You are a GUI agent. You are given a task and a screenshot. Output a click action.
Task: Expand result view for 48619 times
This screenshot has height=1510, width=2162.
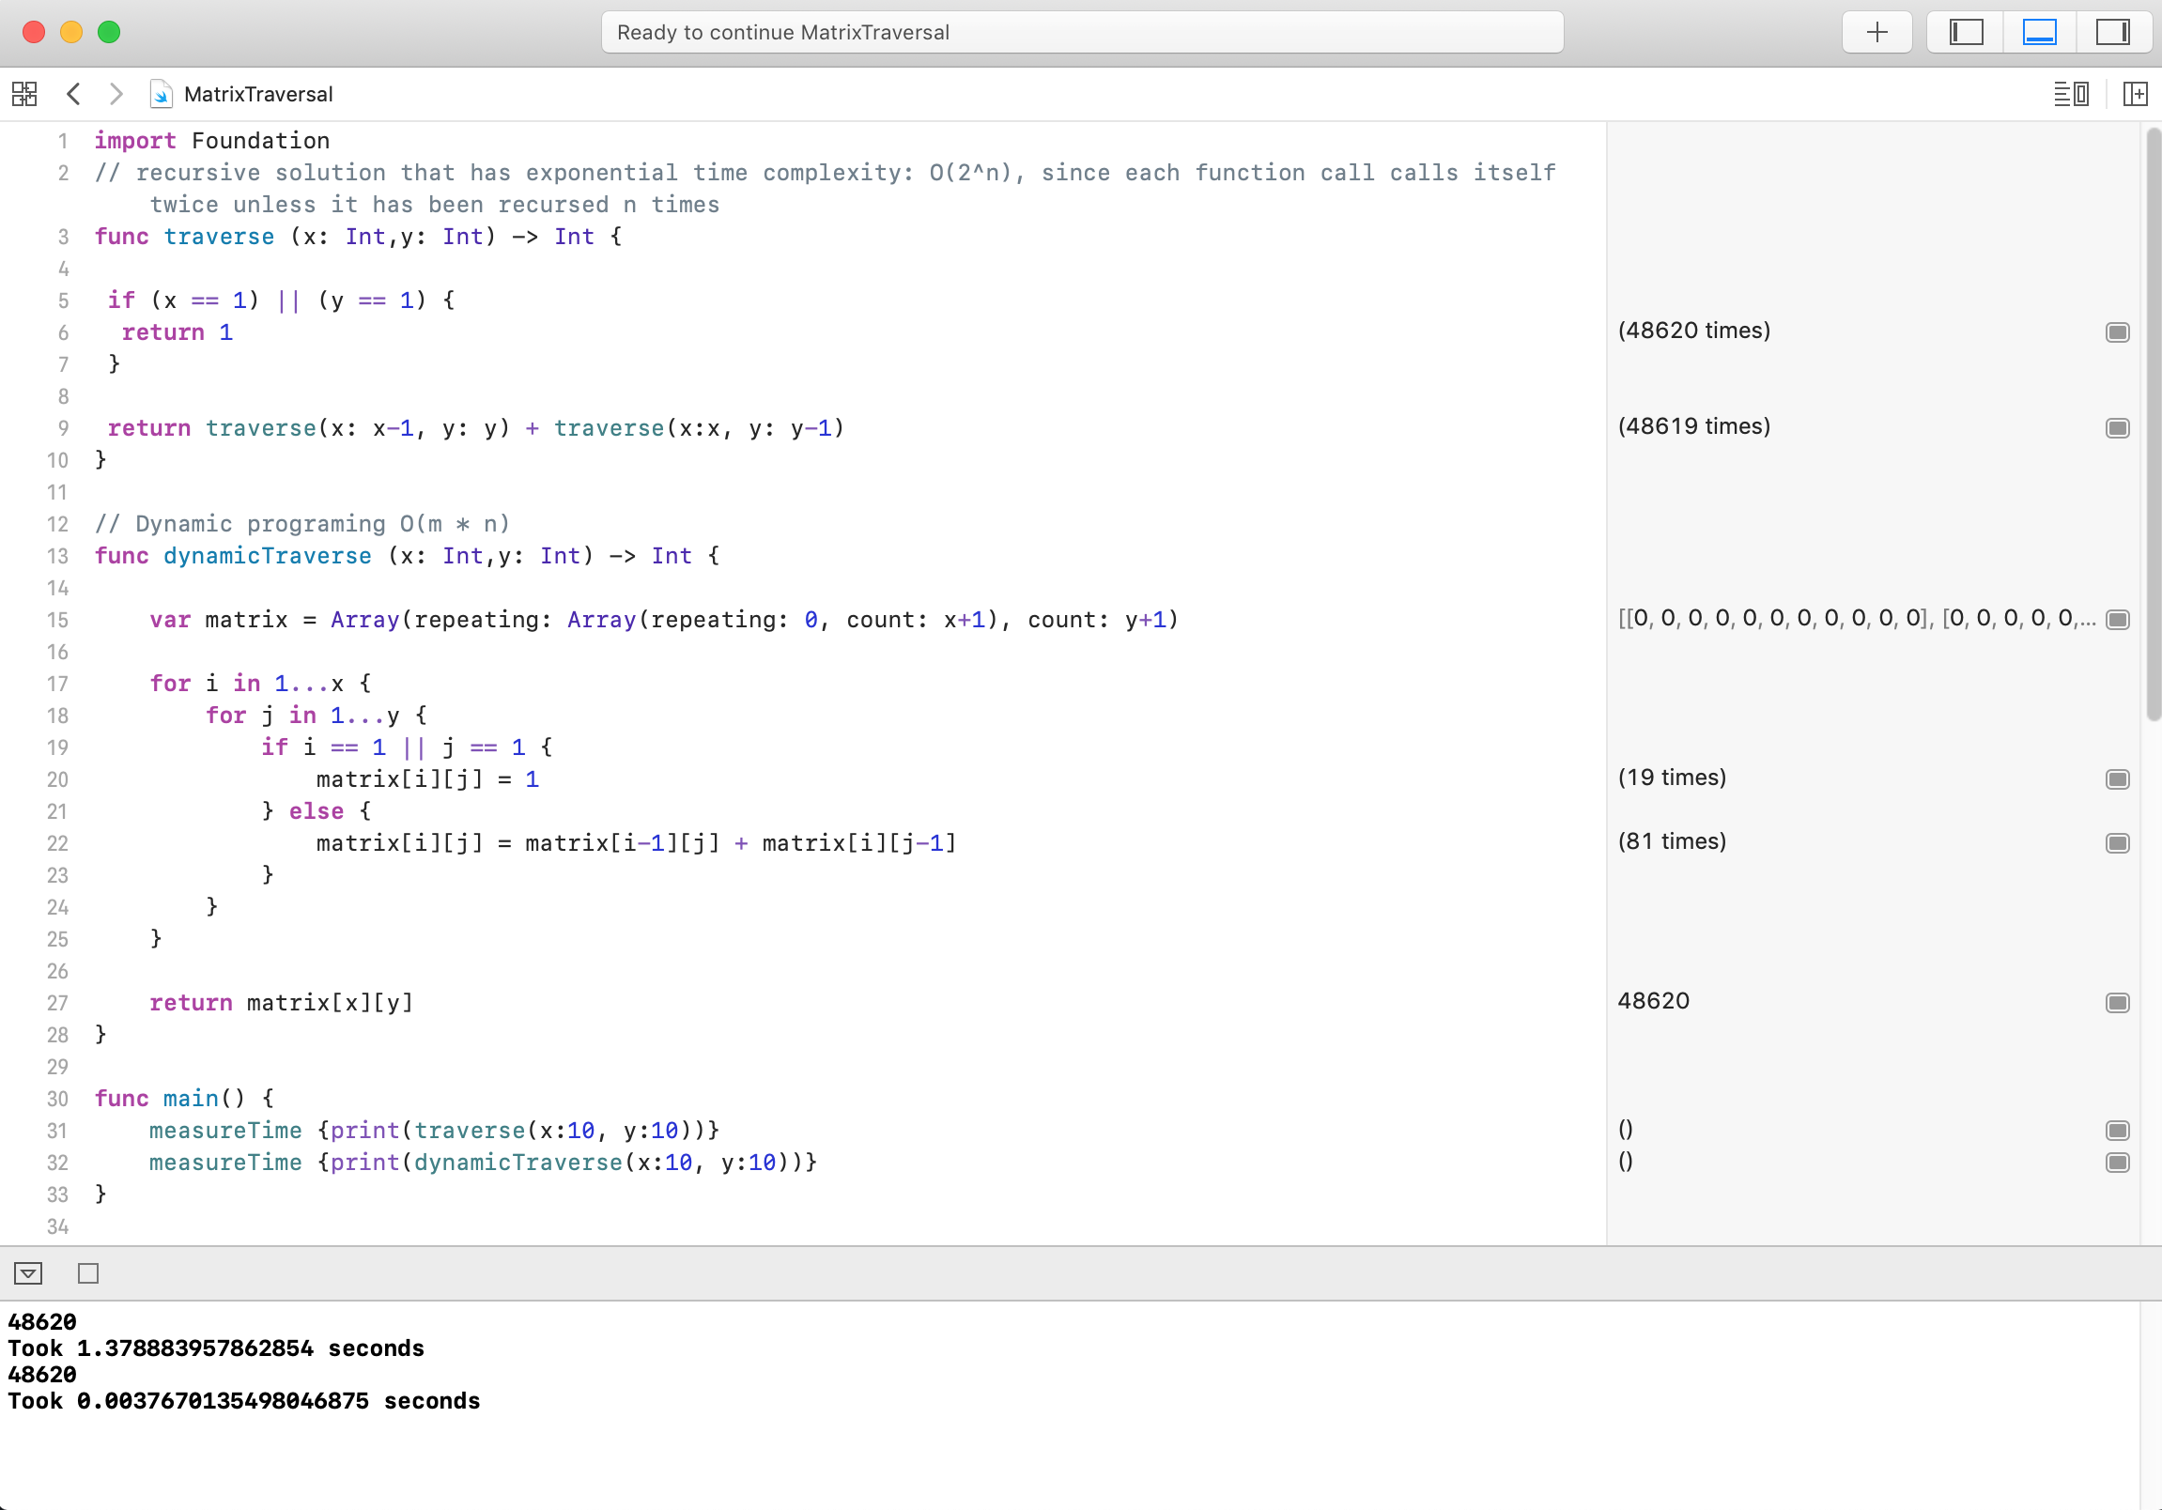(2117, 428)
